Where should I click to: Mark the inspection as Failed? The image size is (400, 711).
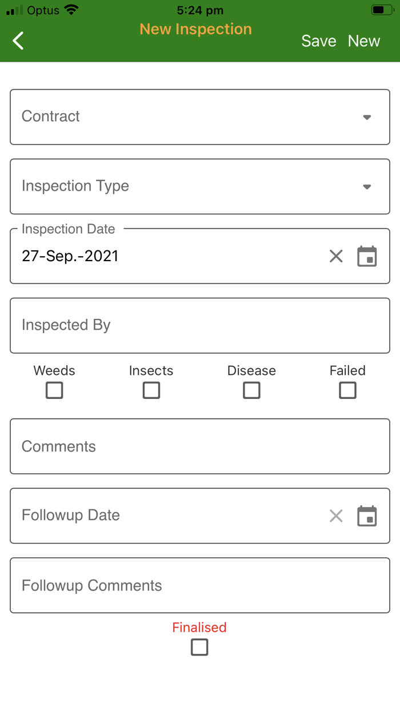click(x=347, y=390)
